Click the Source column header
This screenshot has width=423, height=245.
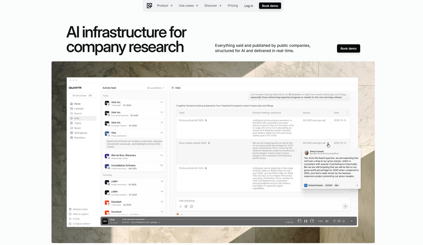(x=306, y=113)
